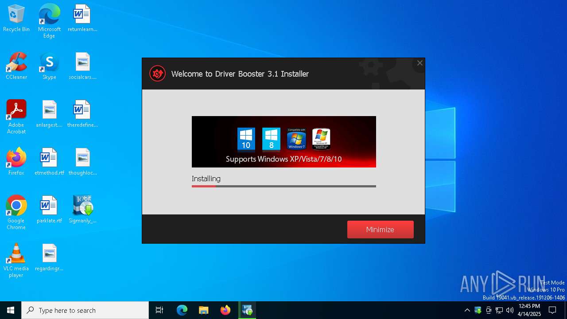Click the Supports Windows XP/Vista/7/8/10 banner
Image resolution: width=567 pixels, height=319 pixels.
[283, 142]
